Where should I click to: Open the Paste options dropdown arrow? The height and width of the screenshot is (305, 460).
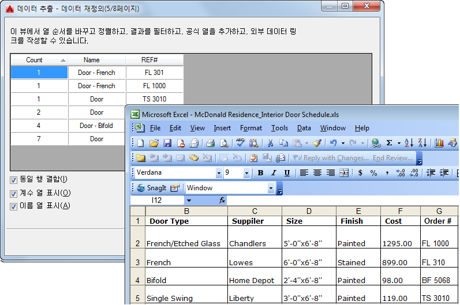point(306,144)
